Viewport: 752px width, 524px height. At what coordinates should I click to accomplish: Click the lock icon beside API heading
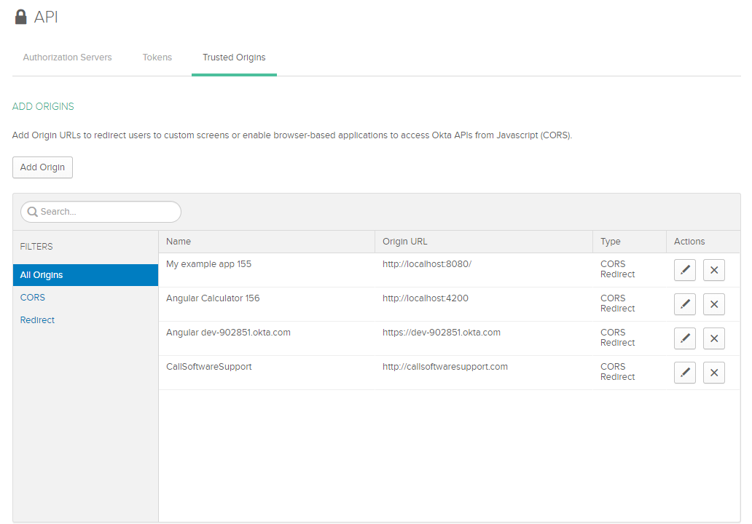(20, 17)
